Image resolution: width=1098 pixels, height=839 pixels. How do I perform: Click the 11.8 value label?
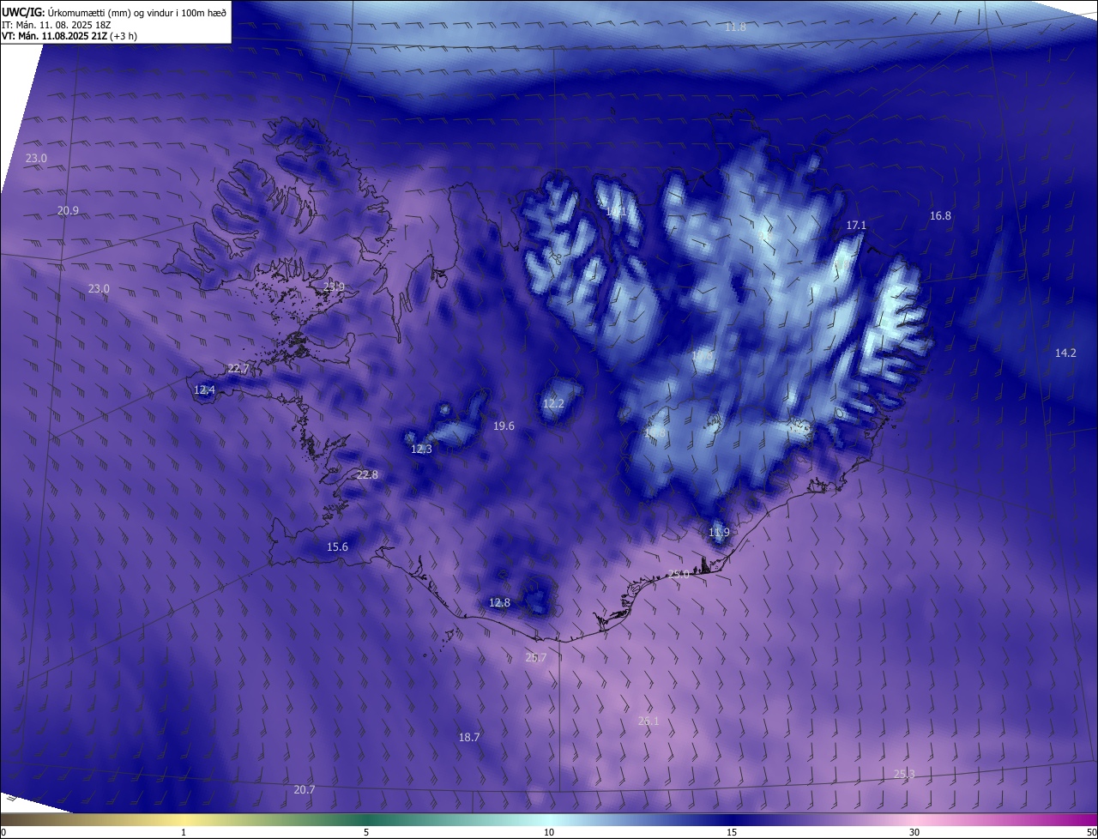click(x=735, y=27)
